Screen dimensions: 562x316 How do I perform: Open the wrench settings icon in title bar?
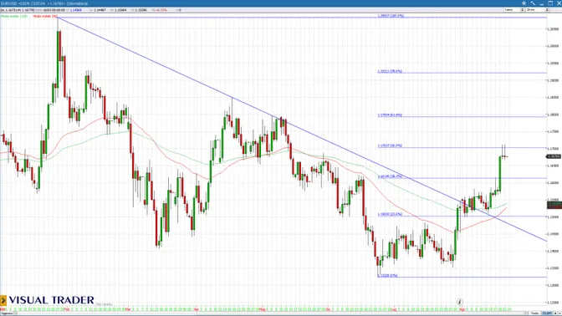coord(533,3)
